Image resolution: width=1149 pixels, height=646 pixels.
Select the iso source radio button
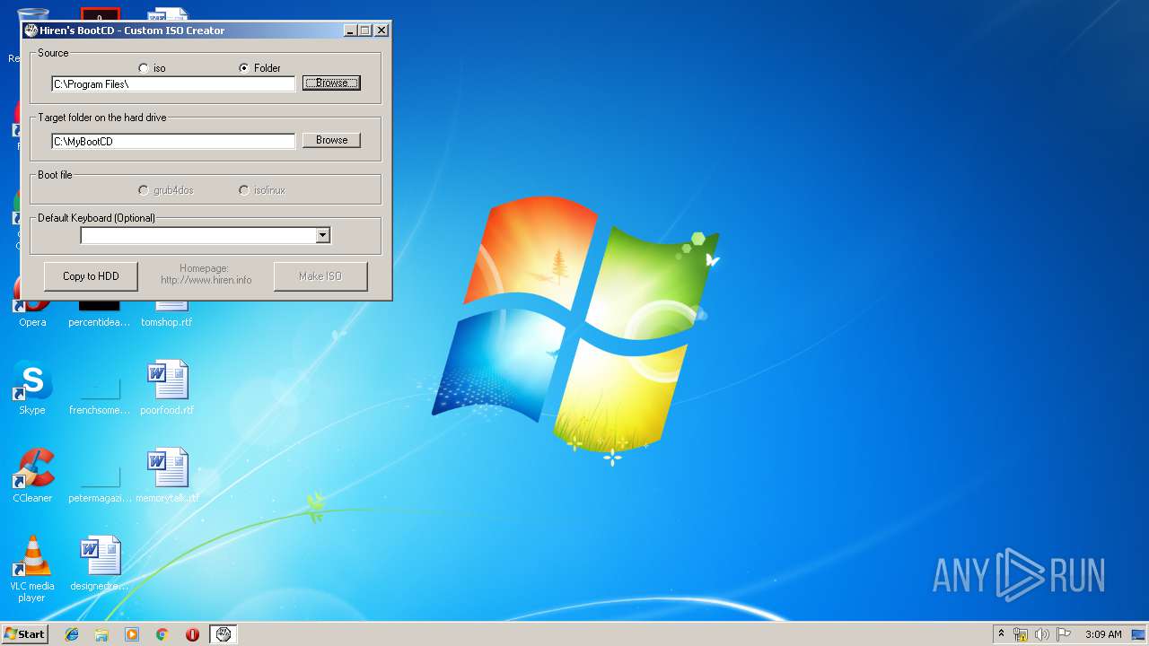click(x=144, y=68)
